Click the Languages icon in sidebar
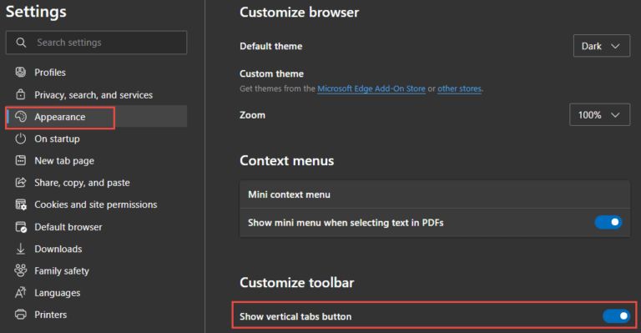The width and height of the screenshot is (641, 333). [20, 293]
